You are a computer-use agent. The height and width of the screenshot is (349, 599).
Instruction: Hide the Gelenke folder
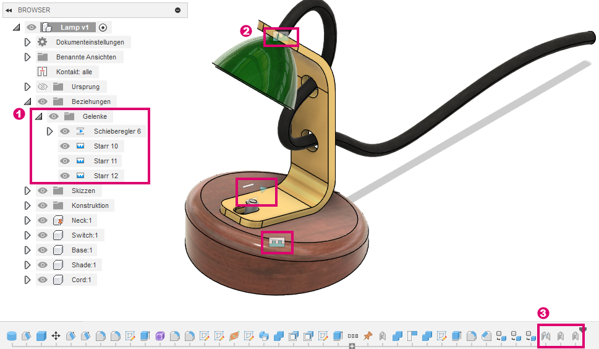(54, 116)
